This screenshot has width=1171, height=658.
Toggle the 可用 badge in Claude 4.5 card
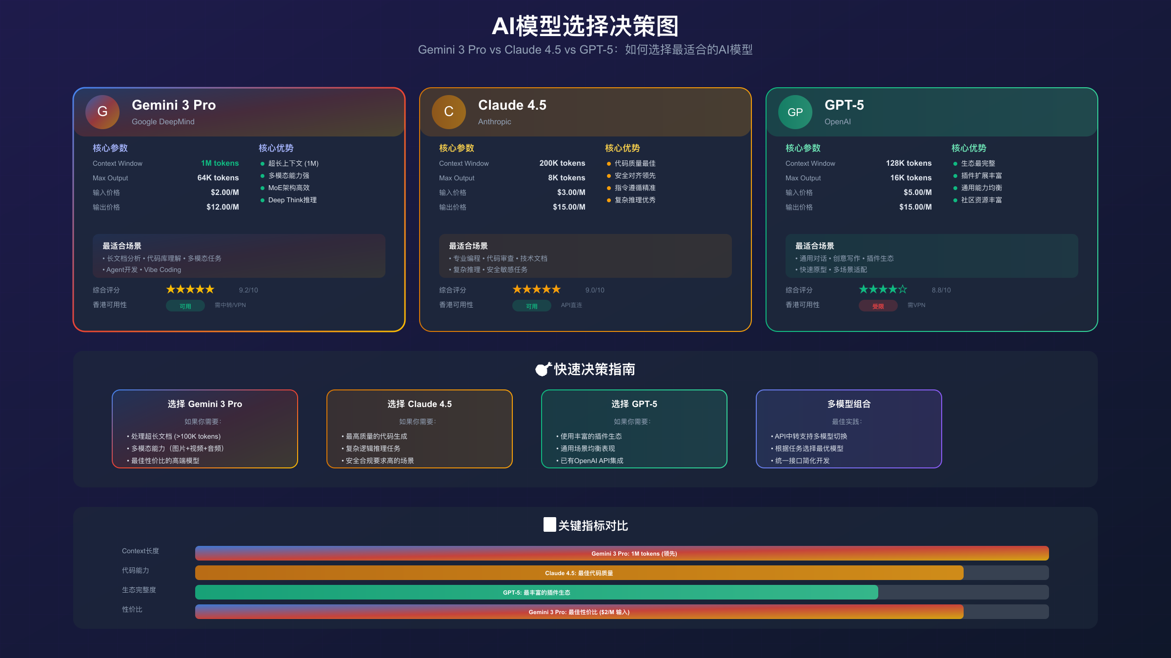tap(532, 306)
